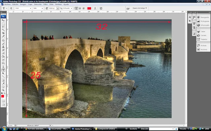Open the Character panel icon
The width and height of the screenshot is (211, 131).
[190, 17]
